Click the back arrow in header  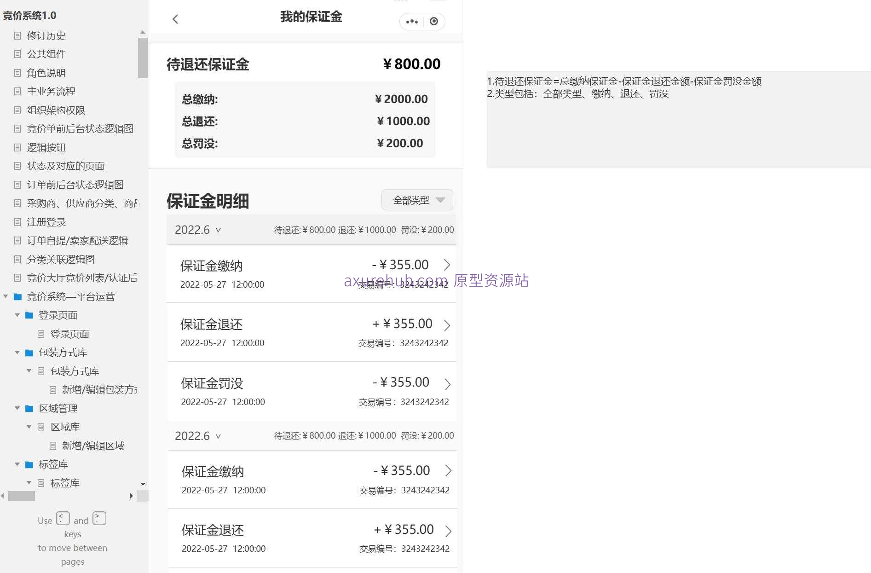pyautogui.click(x=175, y=19)
